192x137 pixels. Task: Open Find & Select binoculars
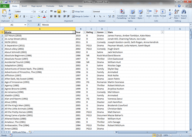coord(184,14)
